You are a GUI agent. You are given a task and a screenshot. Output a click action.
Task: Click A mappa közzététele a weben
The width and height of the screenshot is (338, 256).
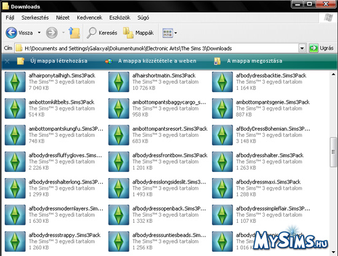151,61
